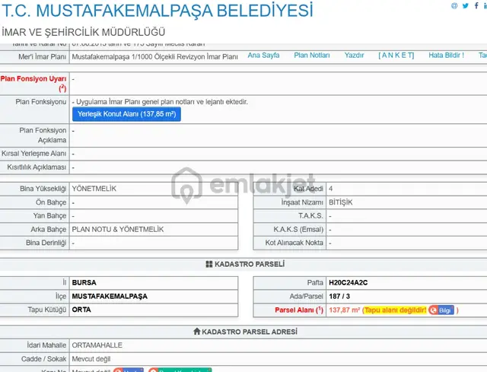Screen dimensions: 487x372
Task: Click the Uygulama İmar Planı genel plan notları line
Action: coord(160,102)
